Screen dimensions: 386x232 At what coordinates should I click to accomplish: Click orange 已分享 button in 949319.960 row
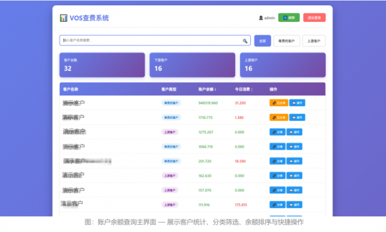(279, 103)
